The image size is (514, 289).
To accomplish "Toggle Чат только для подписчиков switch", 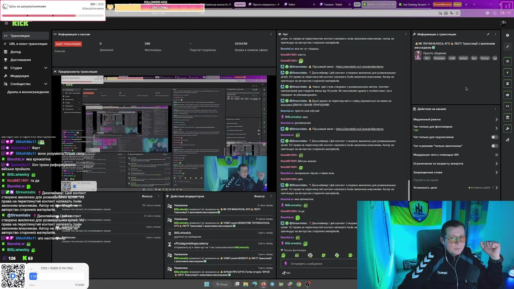I will coord(494,137).
